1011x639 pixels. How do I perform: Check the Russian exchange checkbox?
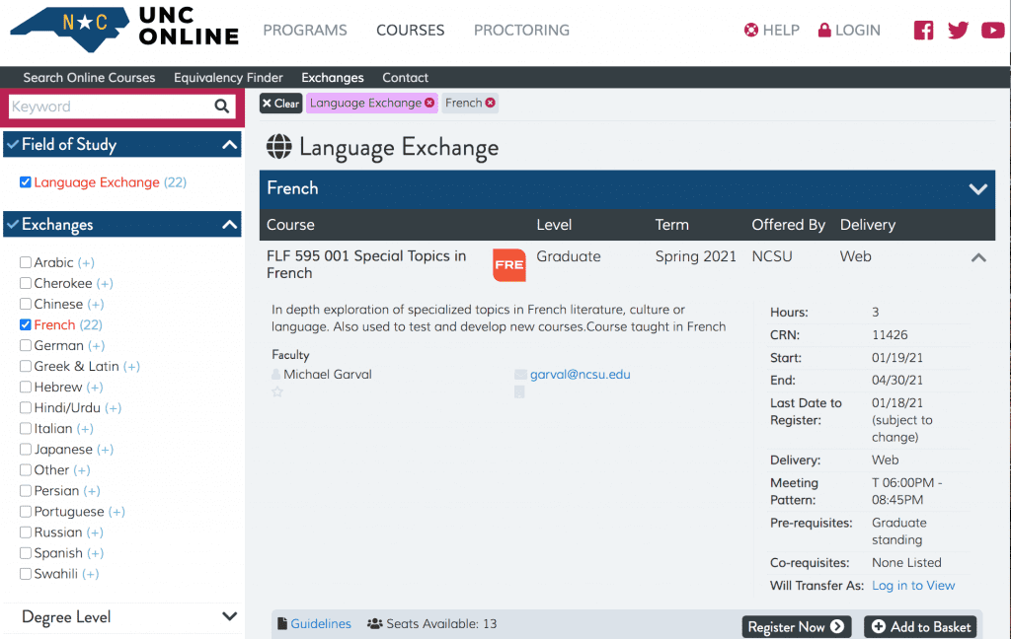coord(25,532)
